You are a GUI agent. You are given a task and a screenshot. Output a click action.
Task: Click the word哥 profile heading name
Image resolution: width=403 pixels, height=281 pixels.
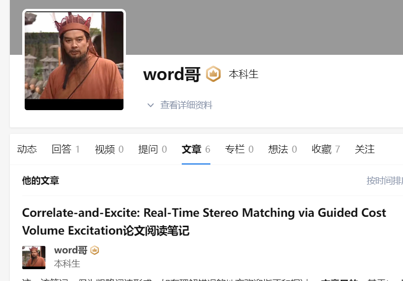tap(172, 74)
